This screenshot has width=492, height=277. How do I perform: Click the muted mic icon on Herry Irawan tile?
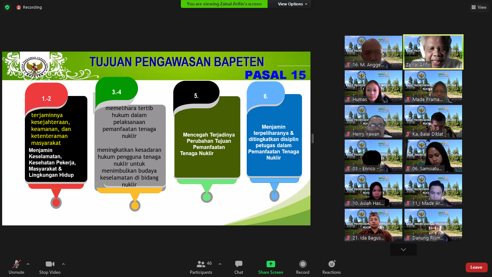click(348, 134)
